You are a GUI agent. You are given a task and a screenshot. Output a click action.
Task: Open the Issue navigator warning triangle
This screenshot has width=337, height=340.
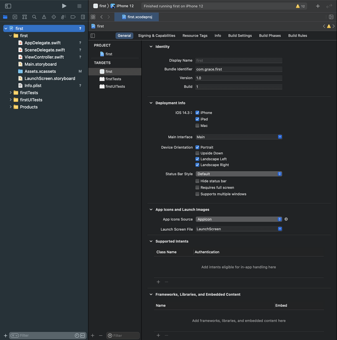tap(44, 17)
